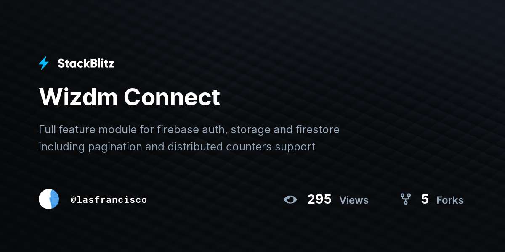Open the @lasfrancisco username link
This screenshot has width=505, height=252.
tap(109, 199)
